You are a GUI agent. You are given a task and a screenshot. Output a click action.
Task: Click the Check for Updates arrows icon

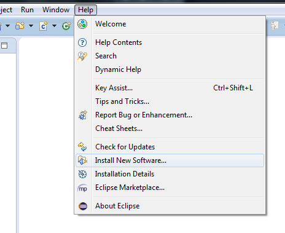pos(82,147)
